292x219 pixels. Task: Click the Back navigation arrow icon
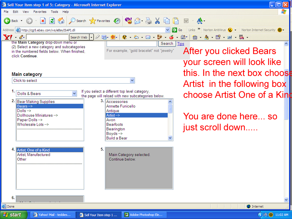click(x=7, y=21)
